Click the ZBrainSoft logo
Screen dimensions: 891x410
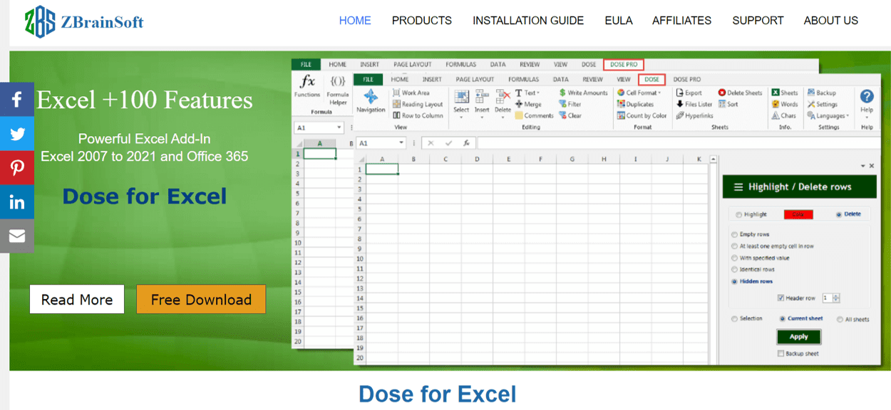(x=83, y=21)
